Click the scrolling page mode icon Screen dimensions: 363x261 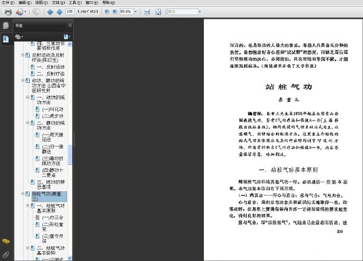click(x=147, y=12)
